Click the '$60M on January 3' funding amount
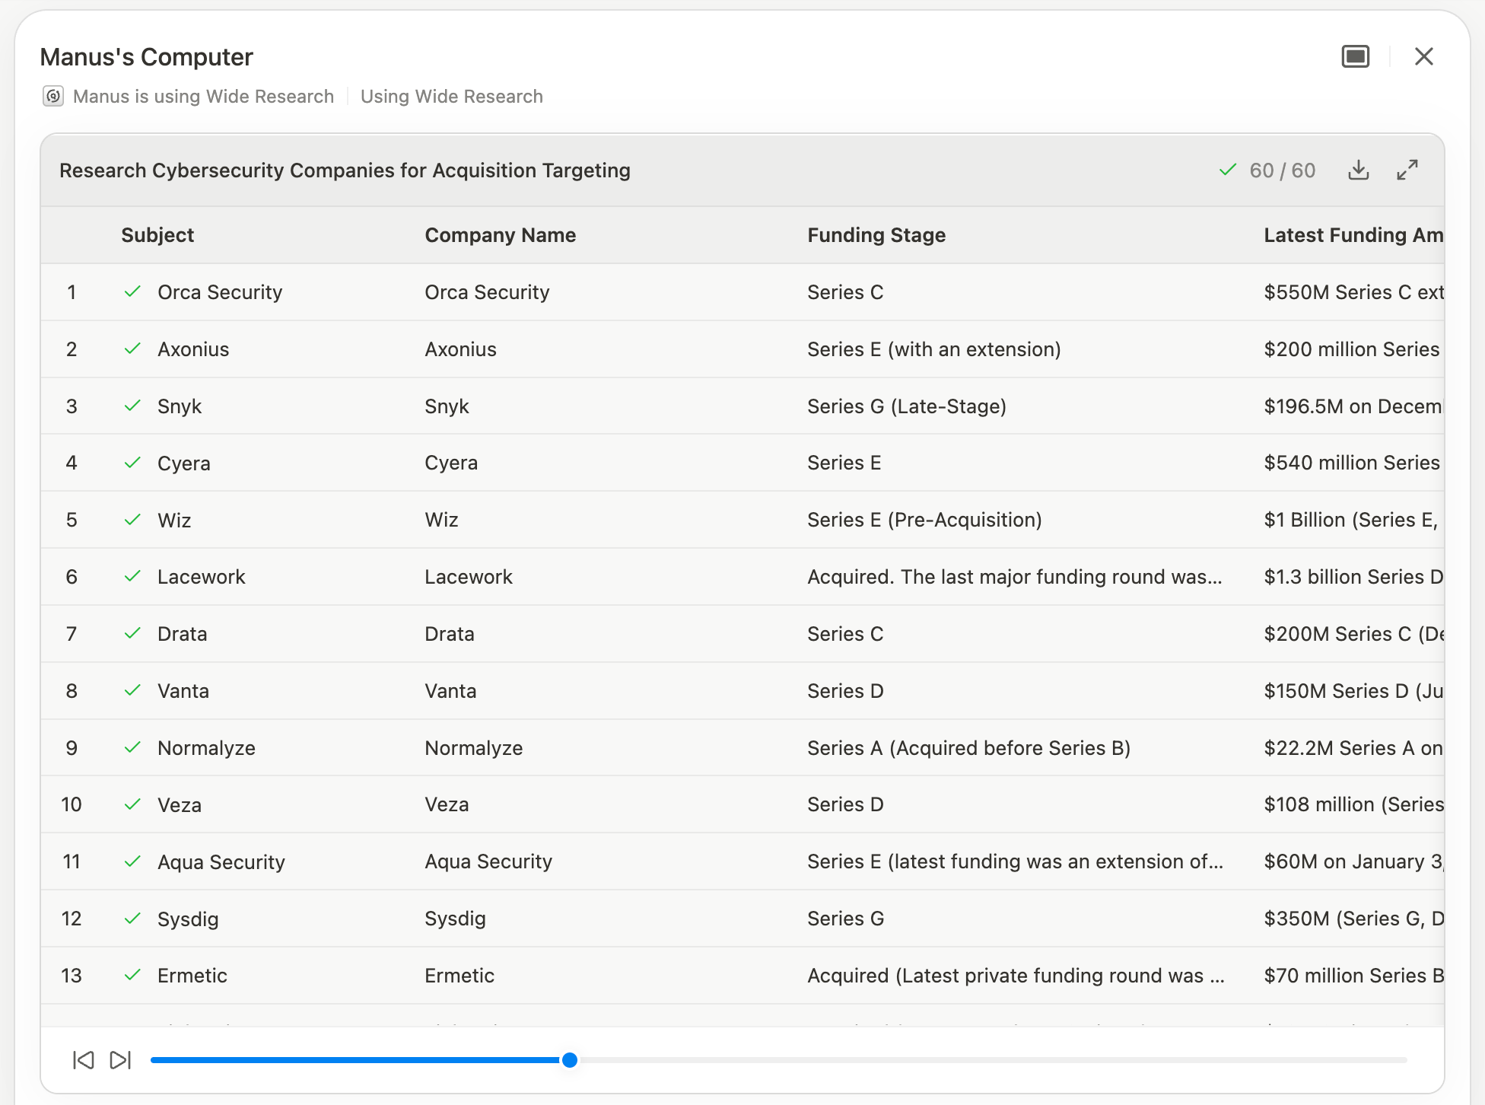Viewport: 1485px width, 1105px height. point(1353,861)
